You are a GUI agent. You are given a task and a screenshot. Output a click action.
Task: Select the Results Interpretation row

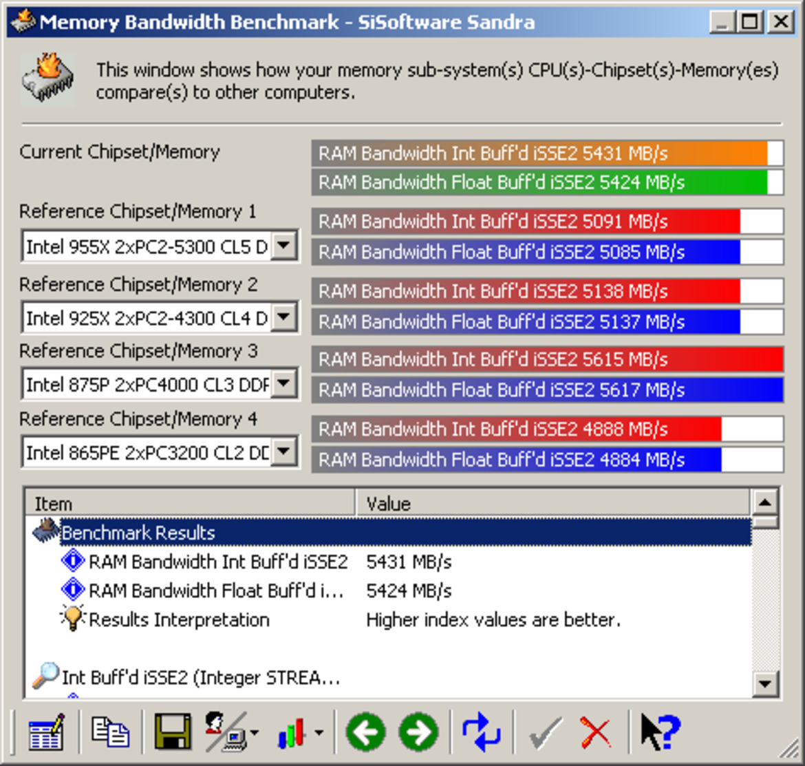coord(389,619)
